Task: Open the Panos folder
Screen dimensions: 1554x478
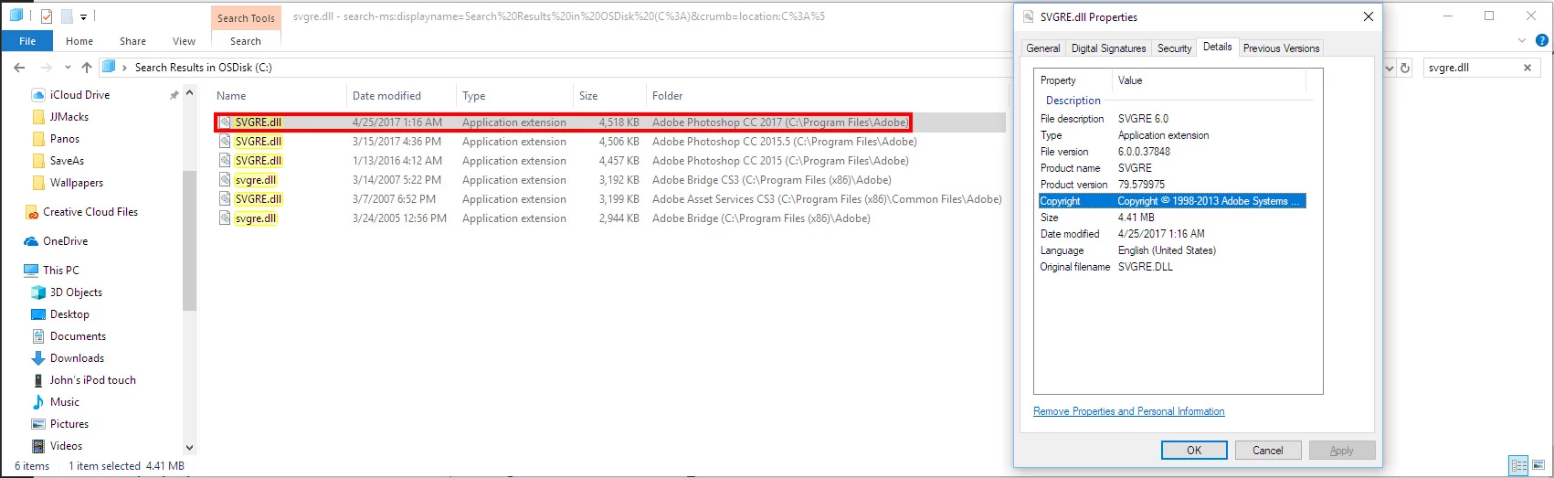Action: 64,139
